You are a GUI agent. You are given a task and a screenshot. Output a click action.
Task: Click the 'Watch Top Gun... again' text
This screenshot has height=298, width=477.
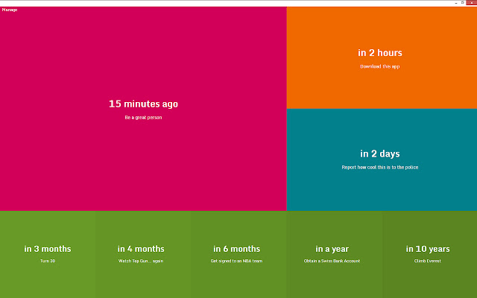[x=141, y=261]
